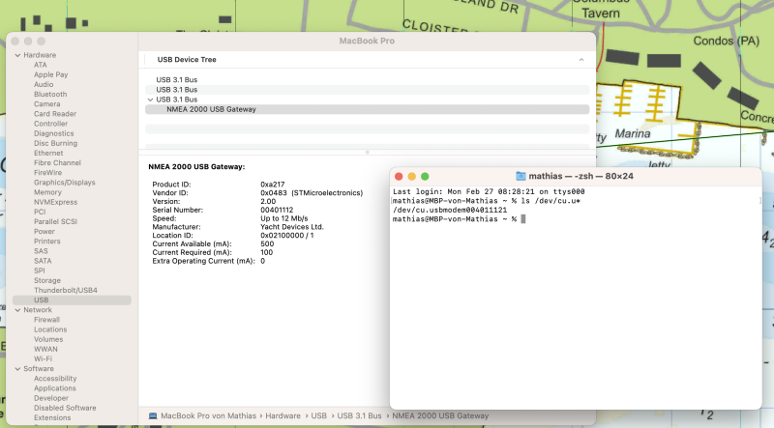The image size is (774, 428).
Task: Minimize Terminal with the yellow button
Action: coord(412,177)
